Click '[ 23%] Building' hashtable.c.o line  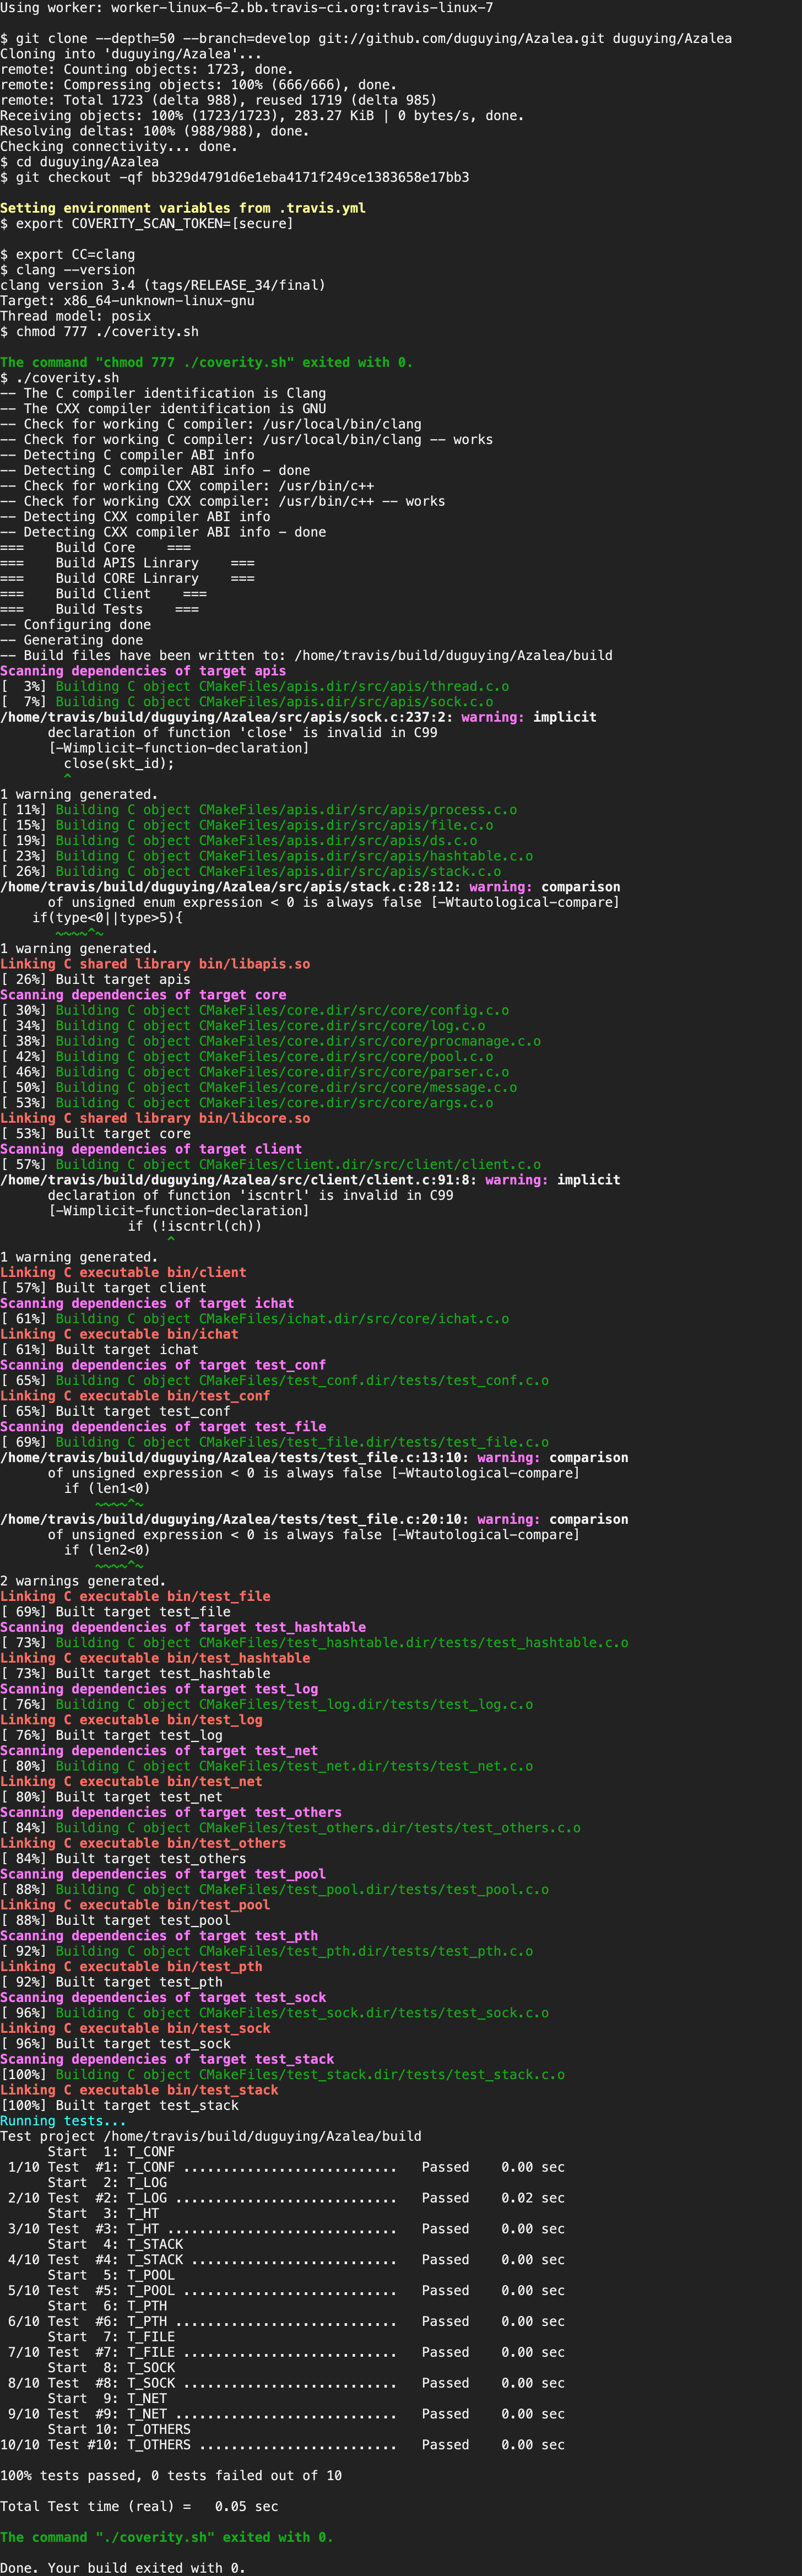pyautogui.click(x=267, y=857)
